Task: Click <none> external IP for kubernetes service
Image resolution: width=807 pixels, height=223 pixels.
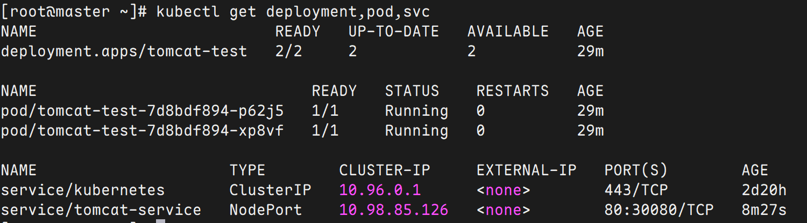Action: click(504, 190)
